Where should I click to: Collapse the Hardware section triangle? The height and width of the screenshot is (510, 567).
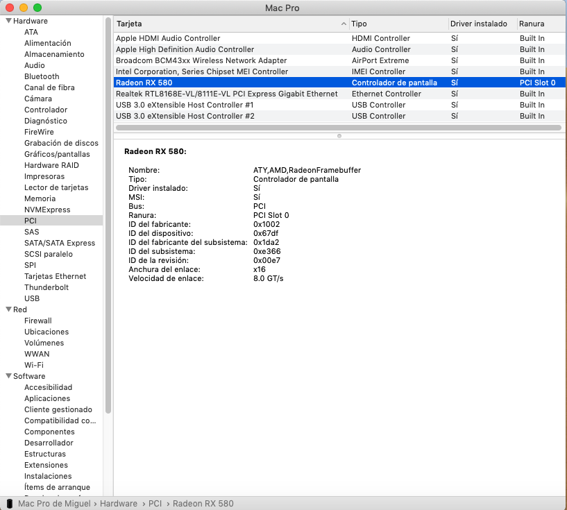point(9,21)
